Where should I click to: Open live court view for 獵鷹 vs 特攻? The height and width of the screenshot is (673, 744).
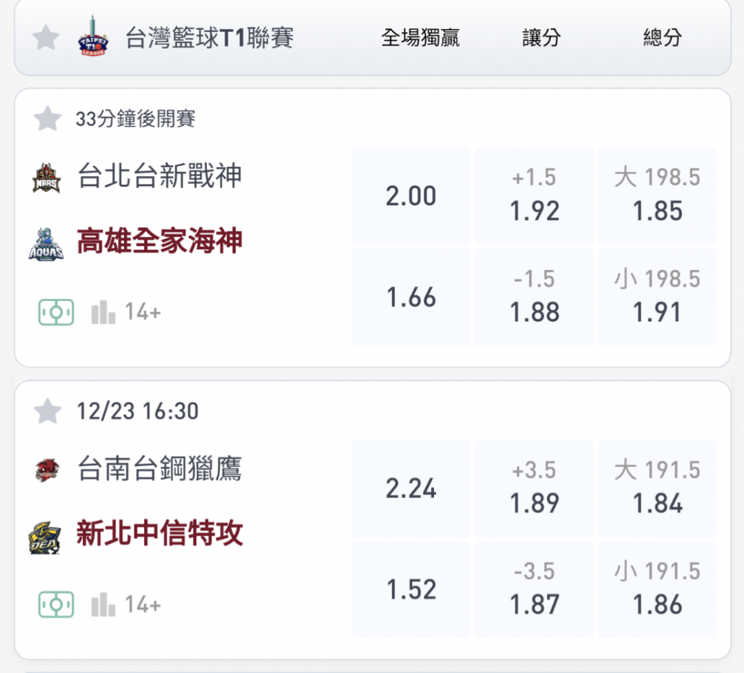(56, 605)
